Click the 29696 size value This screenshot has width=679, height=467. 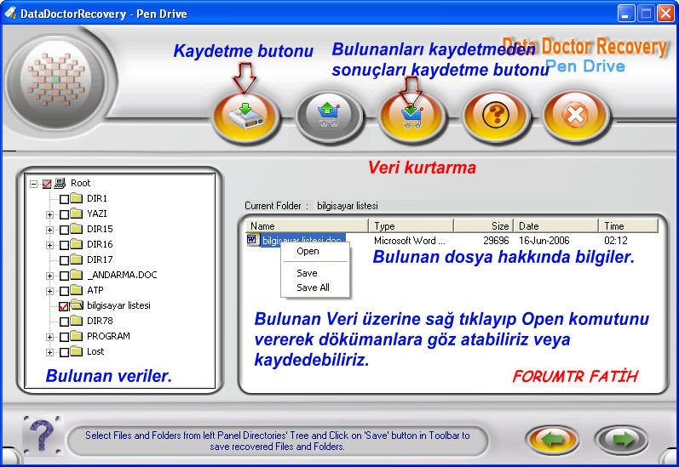click(x=496, y=241)
